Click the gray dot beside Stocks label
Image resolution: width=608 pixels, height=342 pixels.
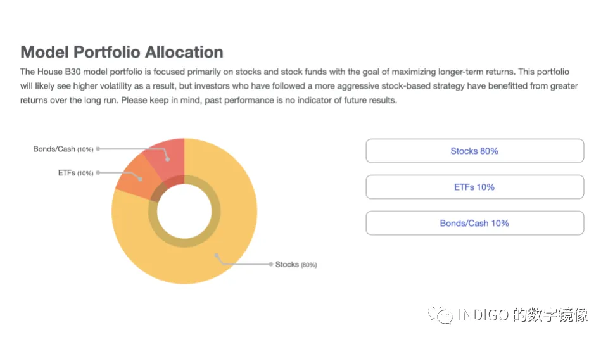(x=271, y=264)
